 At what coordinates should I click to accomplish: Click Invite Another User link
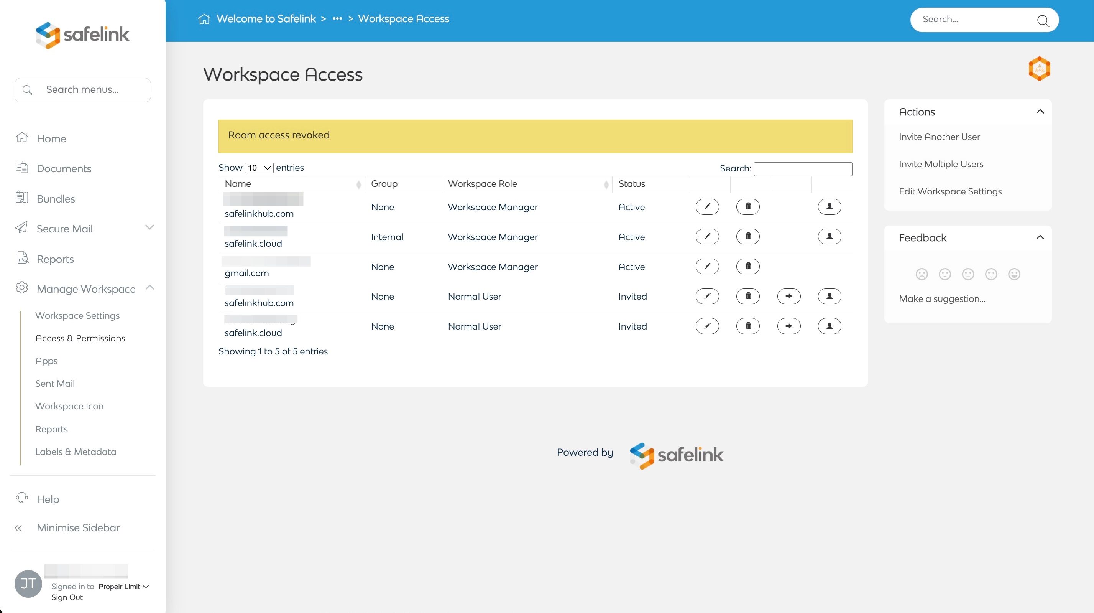point(940,137)
